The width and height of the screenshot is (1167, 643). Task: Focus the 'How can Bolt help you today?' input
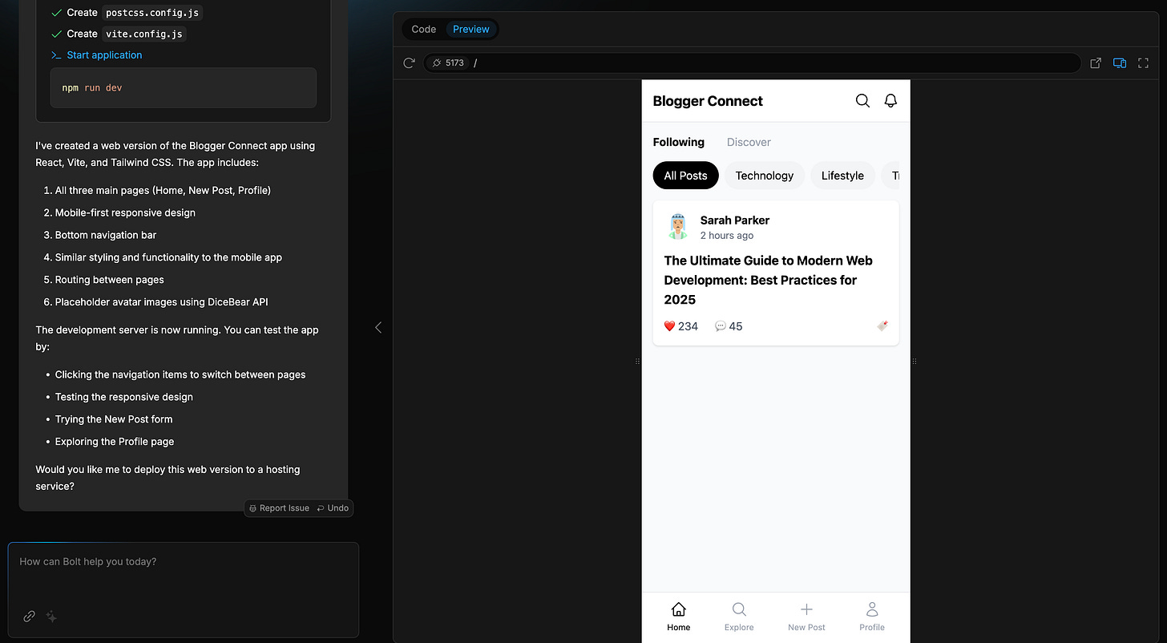tap(184, 589)
